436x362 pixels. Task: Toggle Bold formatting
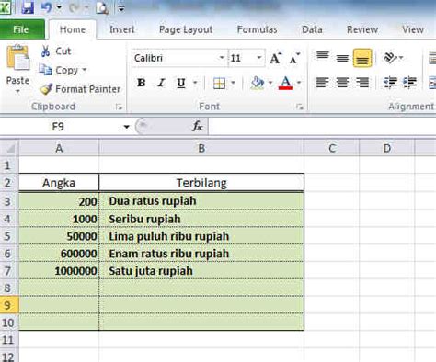click(142, 83)
